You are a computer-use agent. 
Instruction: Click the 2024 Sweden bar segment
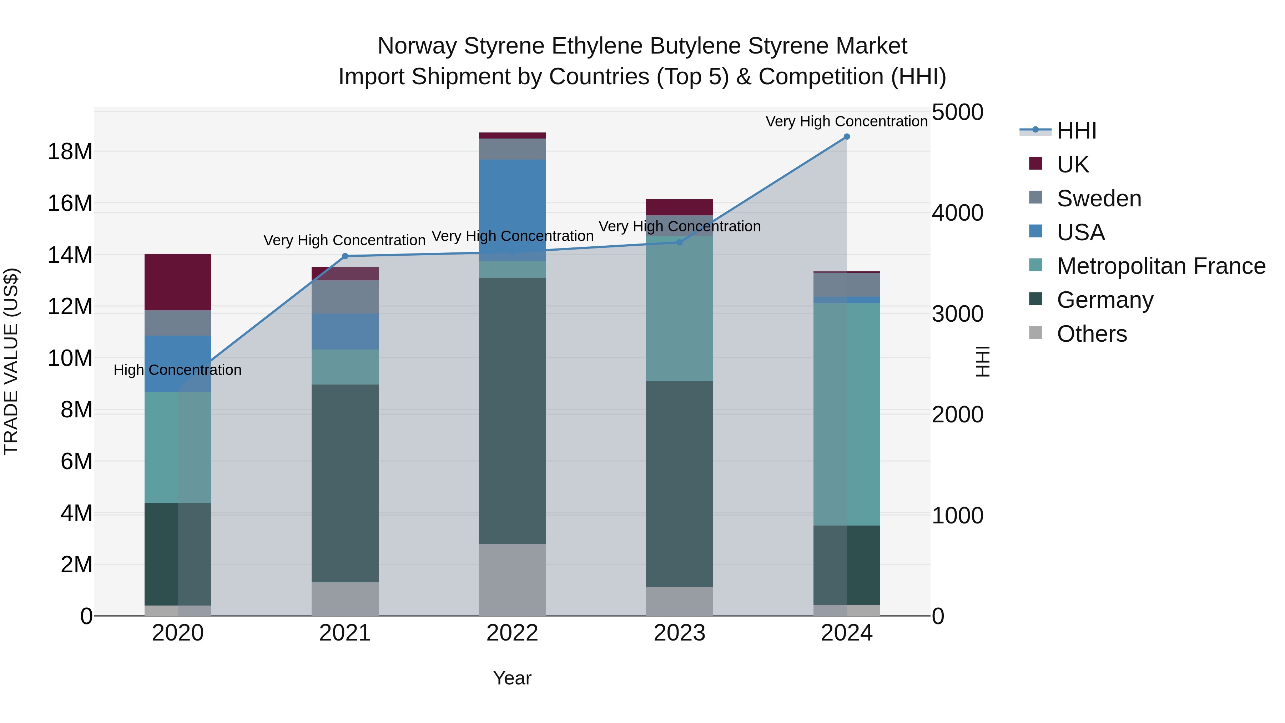coord(847,285)
